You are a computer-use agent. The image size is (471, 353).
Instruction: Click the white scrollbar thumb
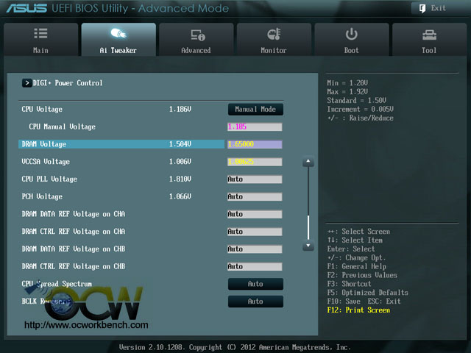pos(308,227)
